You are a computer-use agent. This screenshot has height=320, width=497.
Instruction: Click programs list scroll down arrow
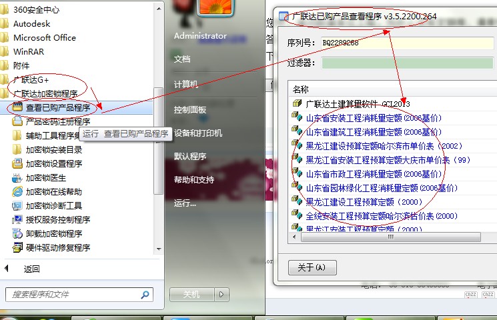click(159, 249)
